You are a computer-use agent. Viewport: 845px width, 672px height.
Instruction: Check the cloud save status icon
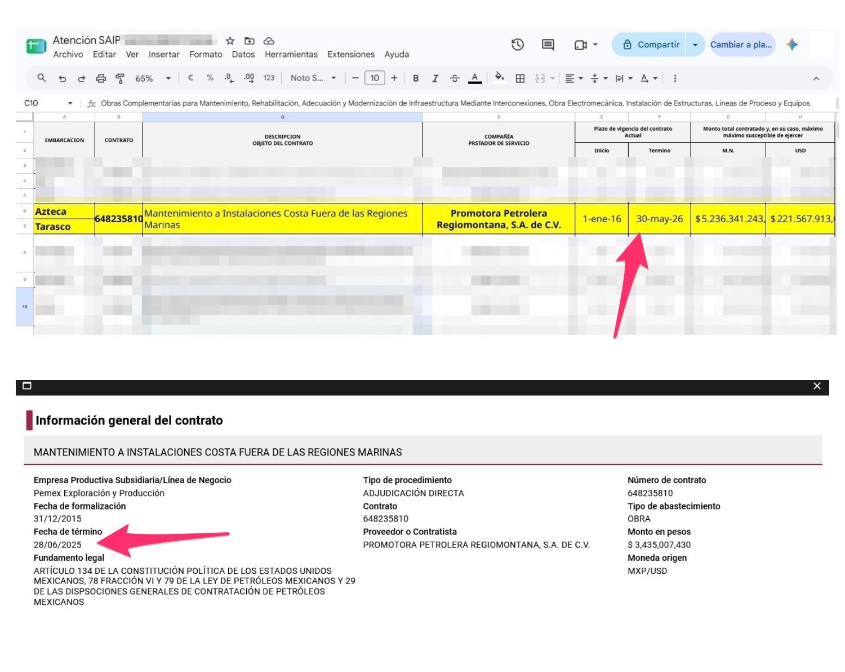(269, 41)
